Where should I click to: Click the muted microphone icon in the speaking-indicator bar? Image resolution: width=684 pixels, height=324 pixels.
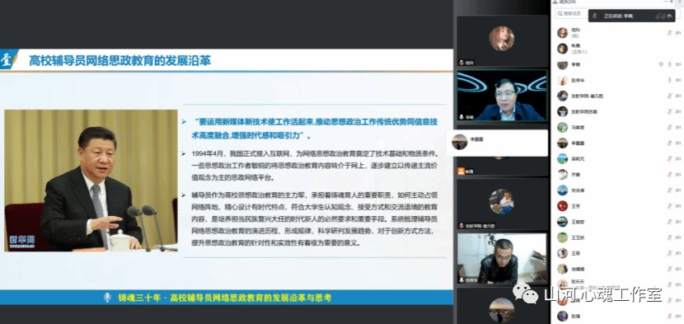(594, 16)
